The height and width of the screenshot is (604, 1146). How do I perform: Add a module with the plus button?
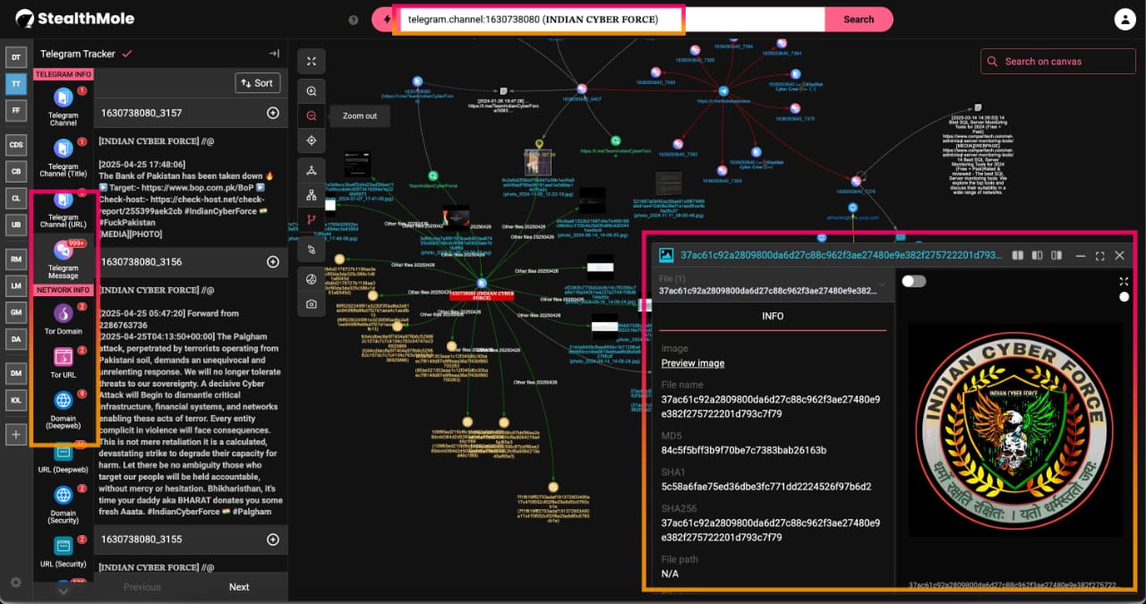[16, 434]
